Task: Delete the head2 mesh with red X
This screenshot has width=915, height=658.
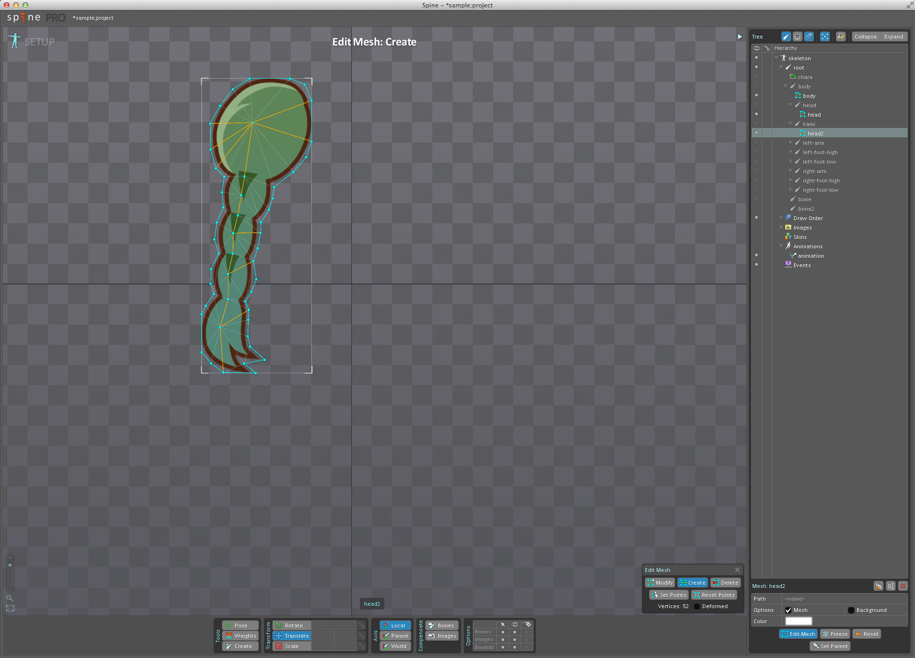Action: [903, 586]
